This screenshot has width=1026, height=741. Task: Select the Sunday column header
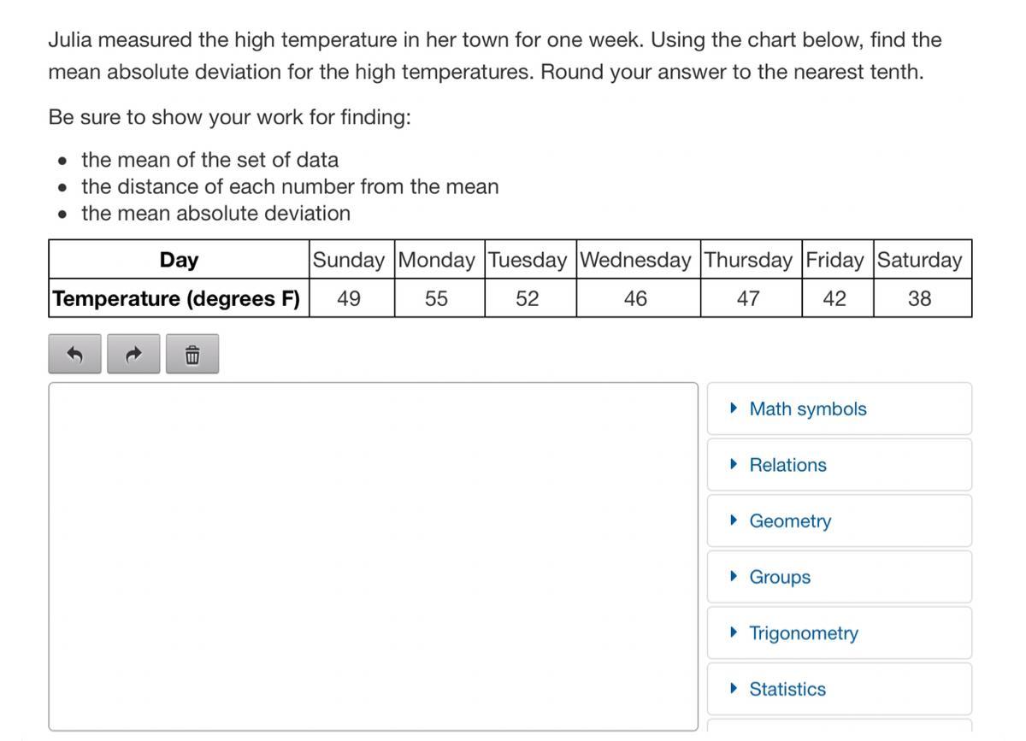(349, 260)
